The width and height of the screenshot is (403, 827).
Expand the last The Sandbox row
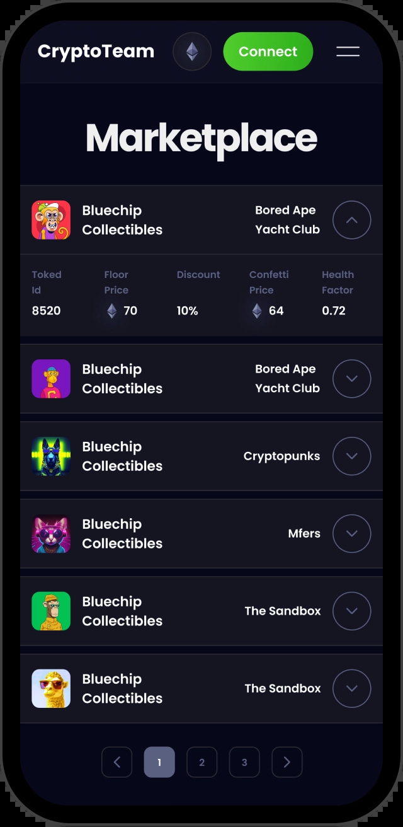[x=352, y=689]
